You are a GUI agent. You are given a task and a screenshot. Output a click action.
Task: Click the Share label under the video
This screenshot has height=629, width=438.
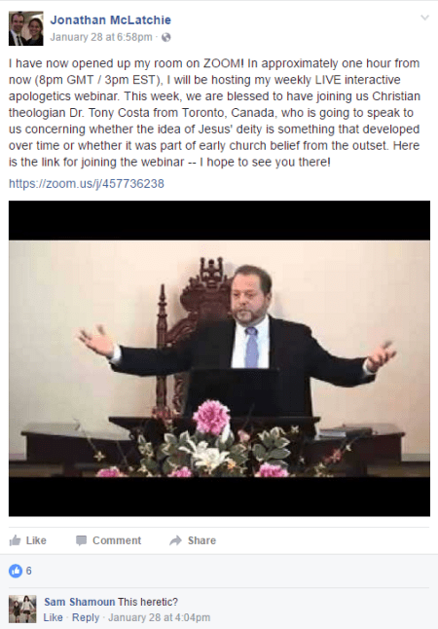(201, 540)
